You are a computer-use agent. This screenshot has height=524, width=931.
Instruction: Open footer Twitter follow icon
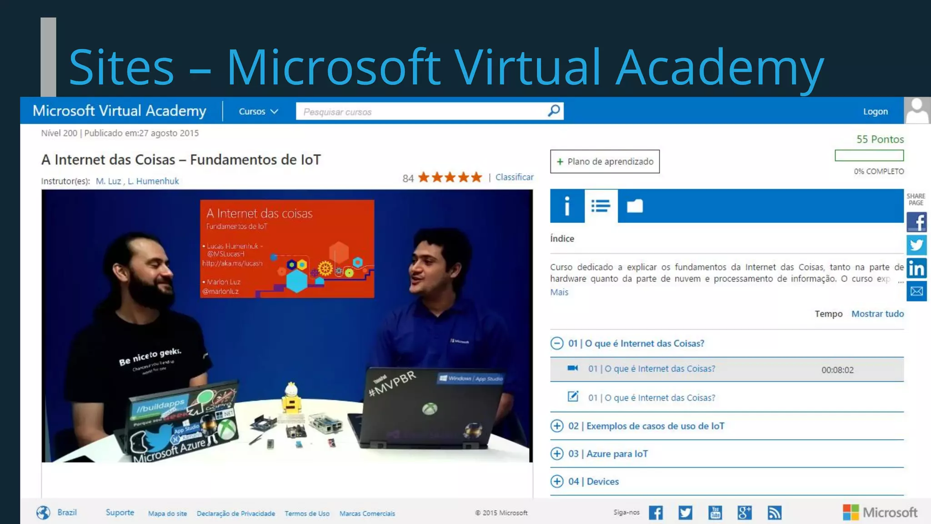685,513
